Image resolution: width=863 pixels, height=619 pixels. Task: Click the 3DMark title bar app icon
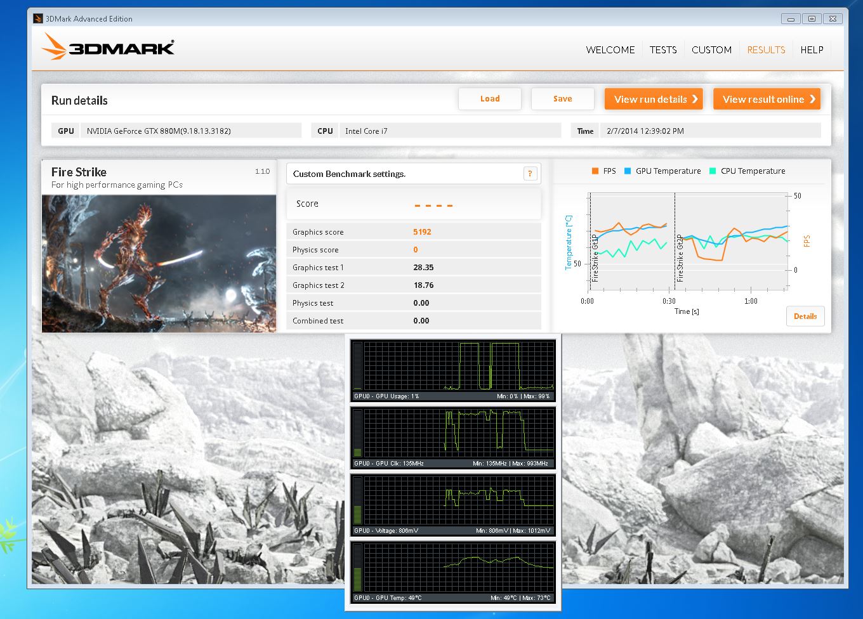coord(38,18)
